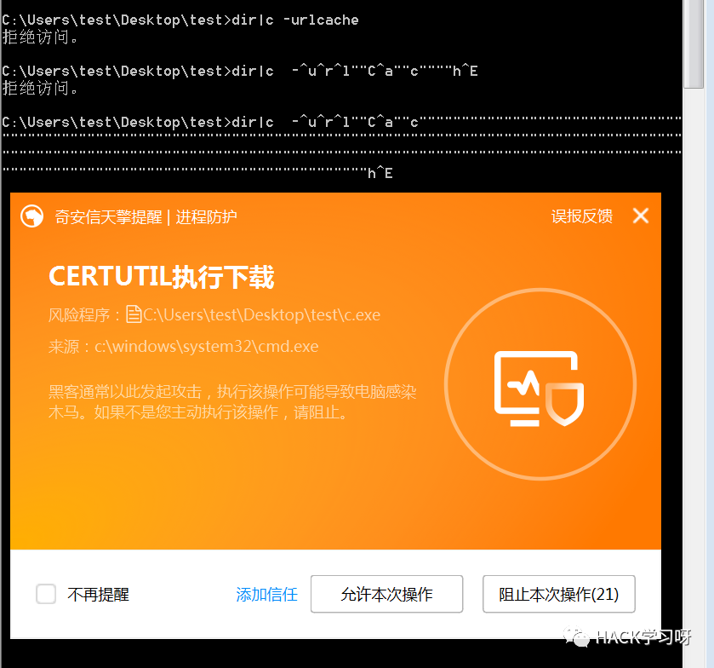The height and width of the screenshot is (668, 714).
Task: Toggle the do-not-remind option off
Action: pyautogui.click(x=46, y=594)
